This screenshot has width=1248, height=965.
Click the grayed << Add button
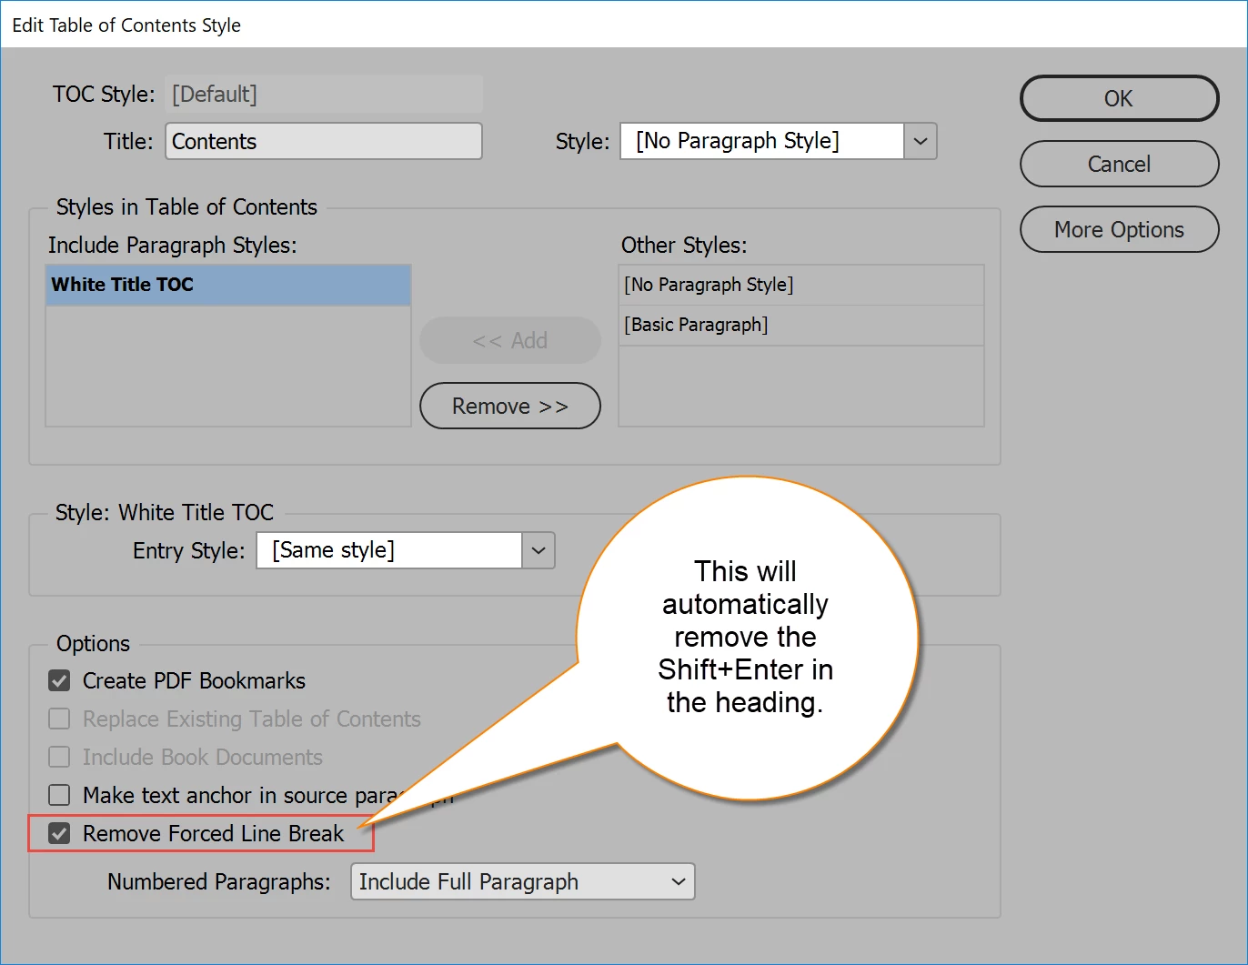coord(509,340)
